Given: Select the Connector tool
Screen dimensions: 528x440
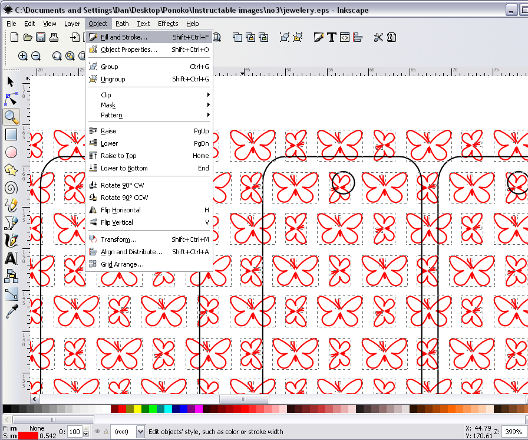Looking at the screenshot, I should pyautogui.click(x=11, y=276).
